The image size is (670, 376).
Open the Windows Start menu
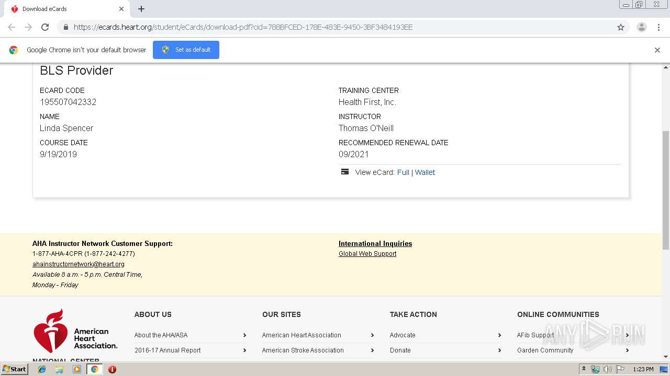[15, 369]
